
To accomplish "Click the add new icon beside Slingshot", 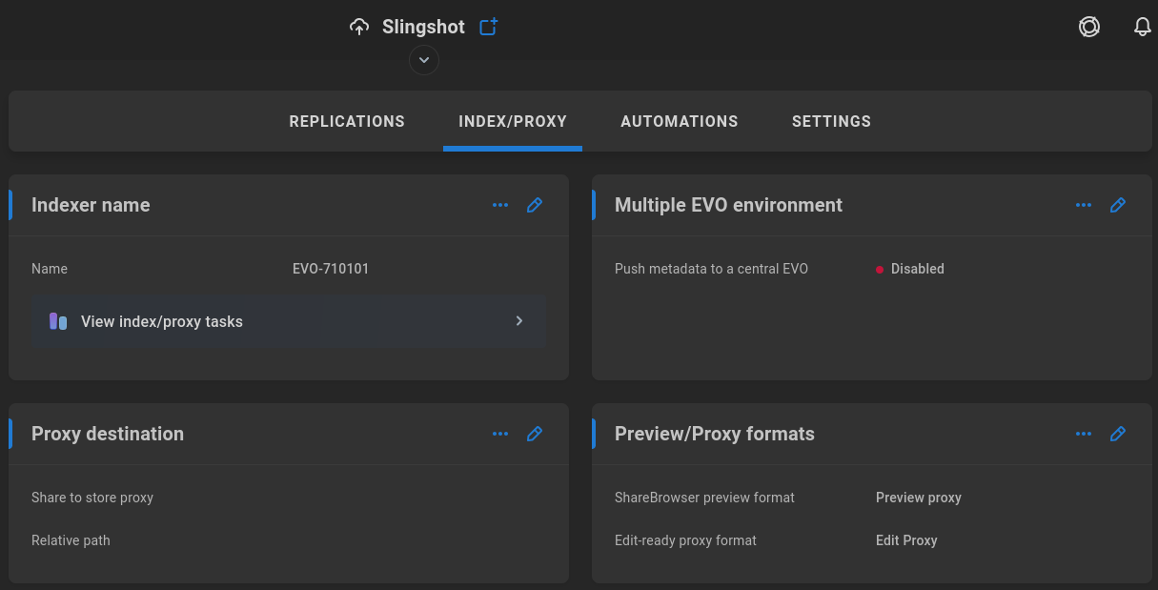I will pyautogui.click(x=489, y=27).
